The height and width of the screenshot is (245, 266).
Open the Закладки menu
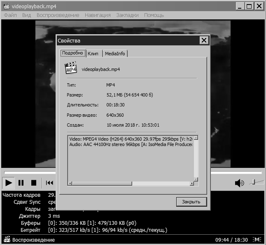[x=127, y=15]
